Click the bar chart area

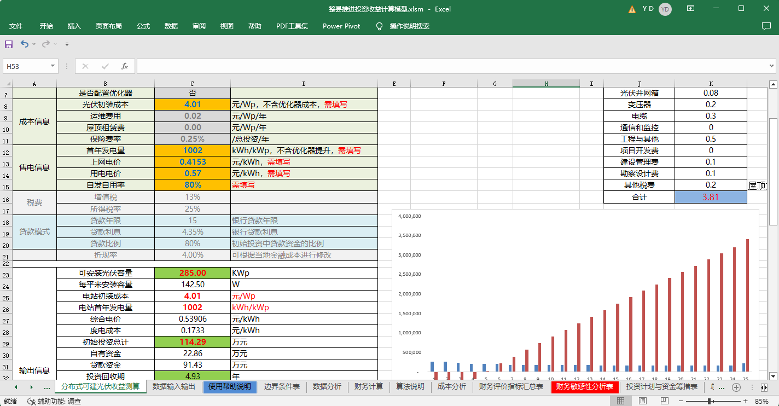[x=575, y=295]
